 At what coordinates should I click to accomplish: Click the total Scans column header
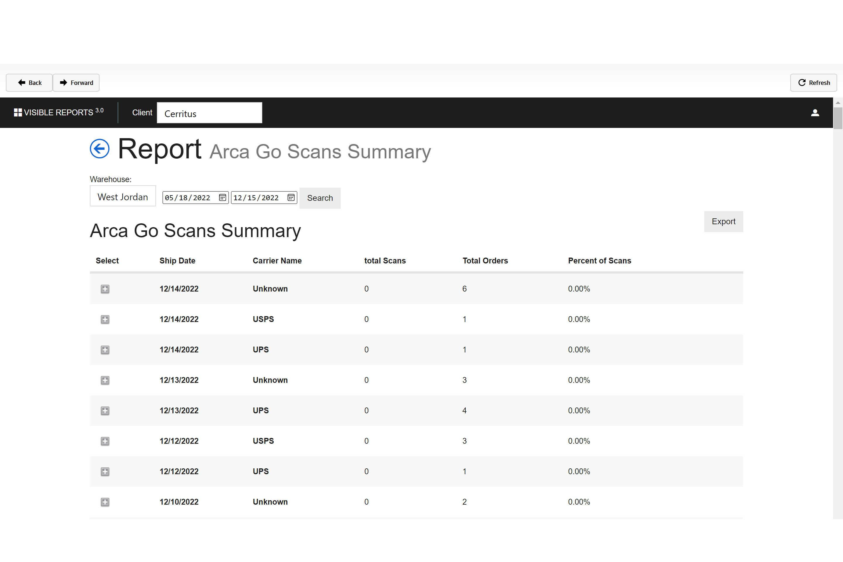385,261
